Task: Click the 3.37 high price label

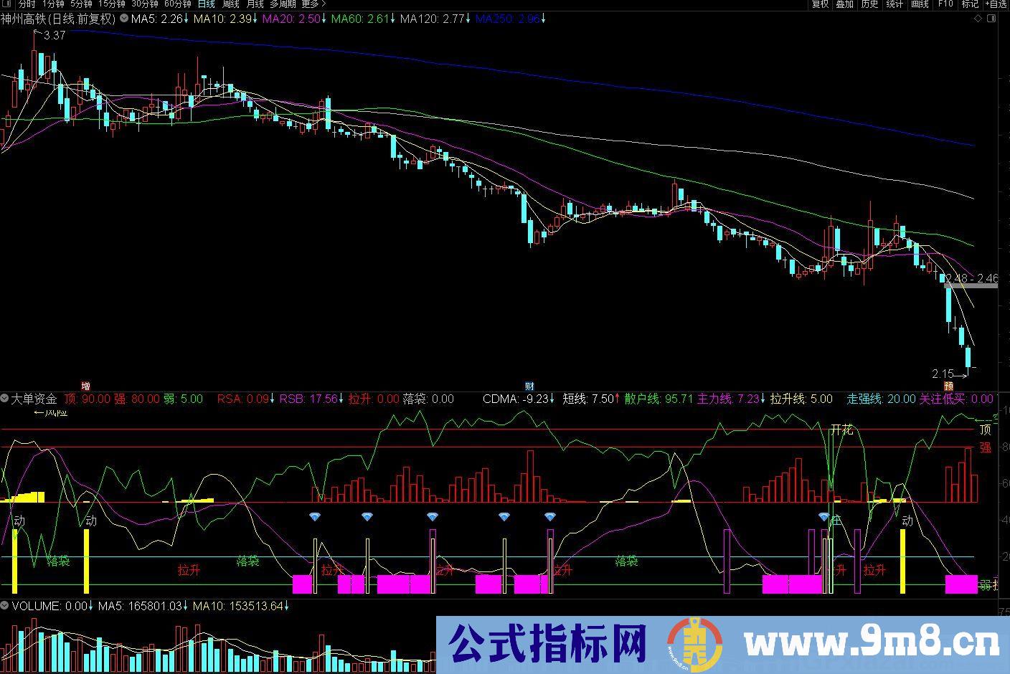Action: tap(55, 35)
